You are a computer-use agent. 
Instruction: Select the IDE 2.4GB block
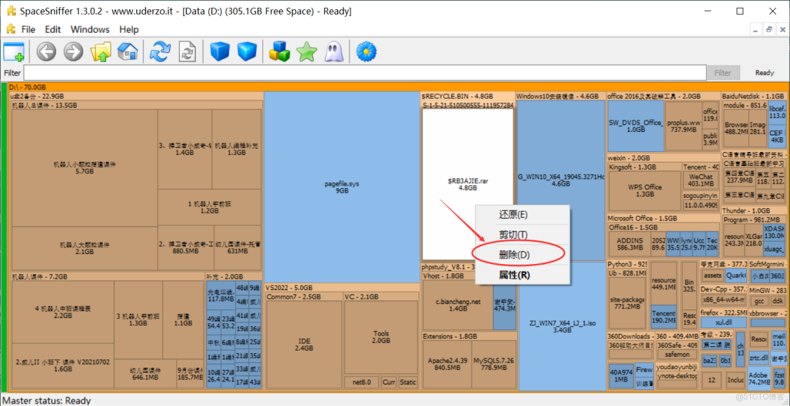304,345
